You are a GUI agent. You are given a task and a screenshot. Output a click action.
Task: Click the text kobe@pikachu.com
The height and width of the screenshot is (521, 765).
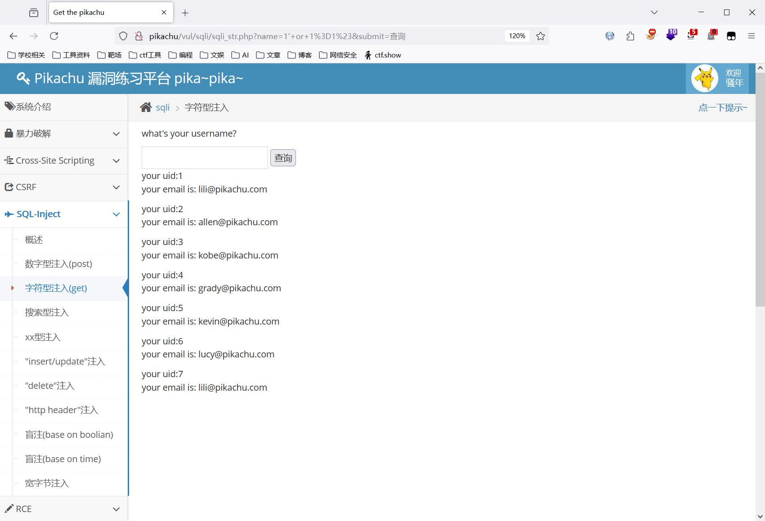tap(238, 255)
